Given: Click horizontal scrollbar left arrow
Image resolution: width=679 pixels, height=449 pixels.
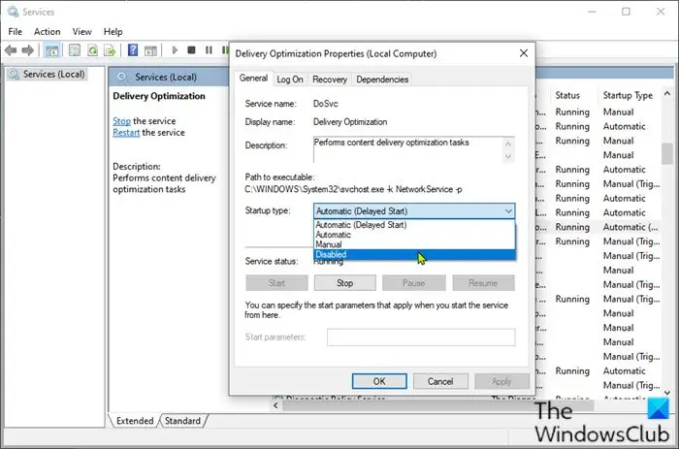Looking at the screenshot, I should click(275, 405).
